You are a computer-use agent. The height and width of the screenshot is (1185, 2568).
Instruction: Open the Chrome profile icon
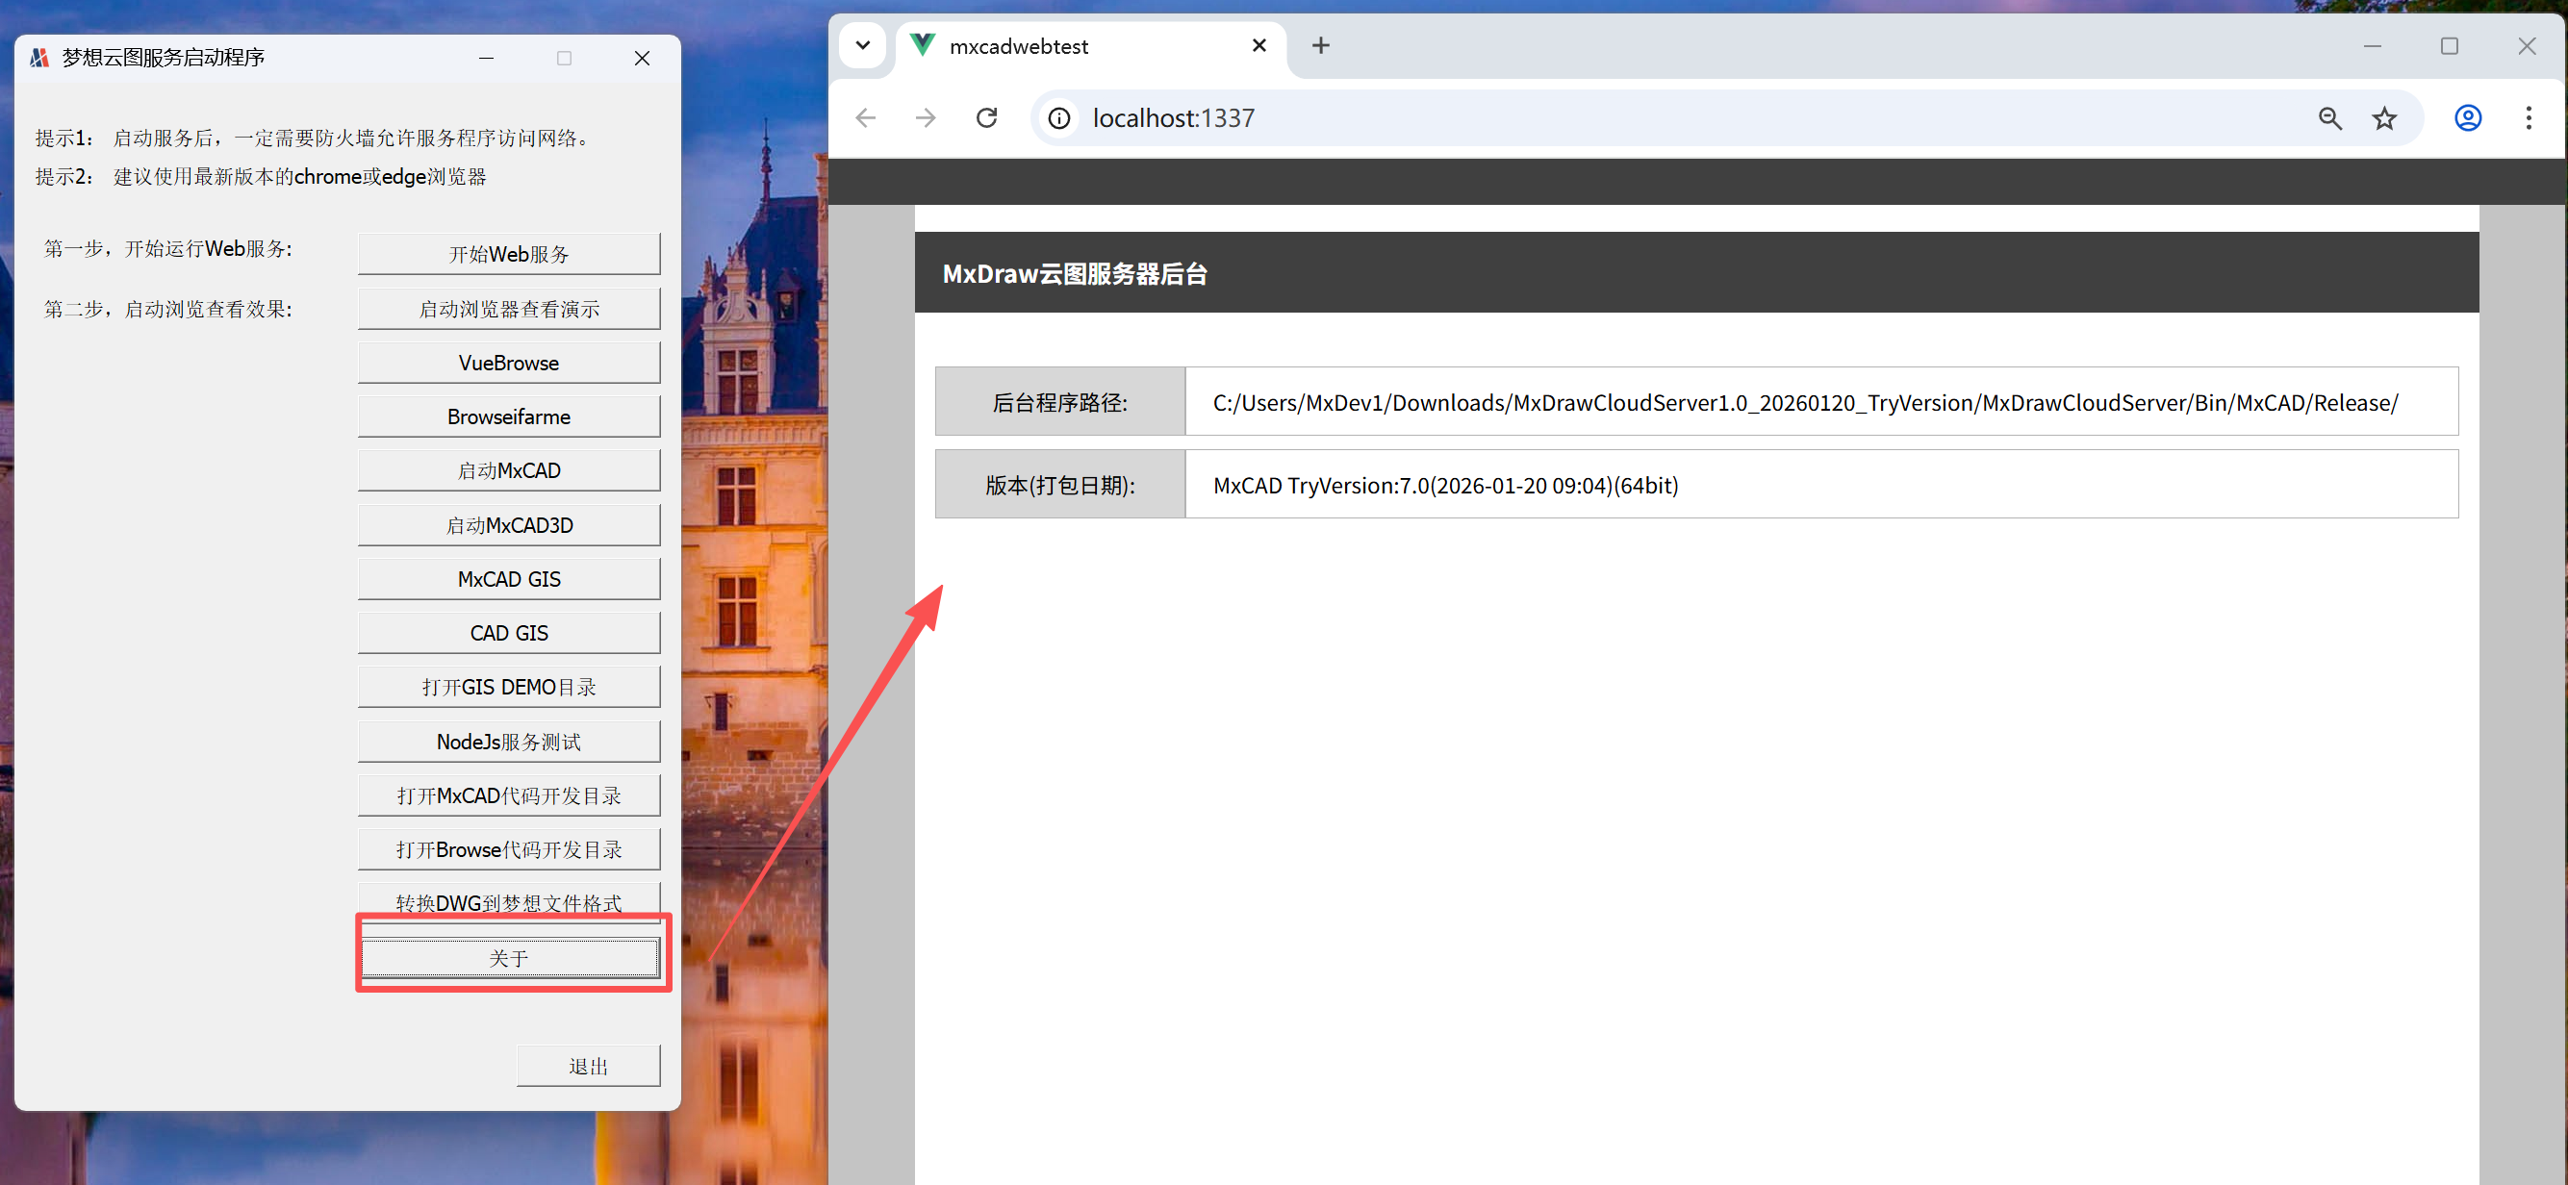coord(2466,117)
